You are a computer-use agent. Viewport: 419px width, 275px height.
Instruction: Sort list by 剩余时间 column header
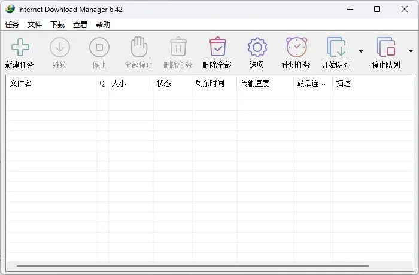click(x=214, y=83)
